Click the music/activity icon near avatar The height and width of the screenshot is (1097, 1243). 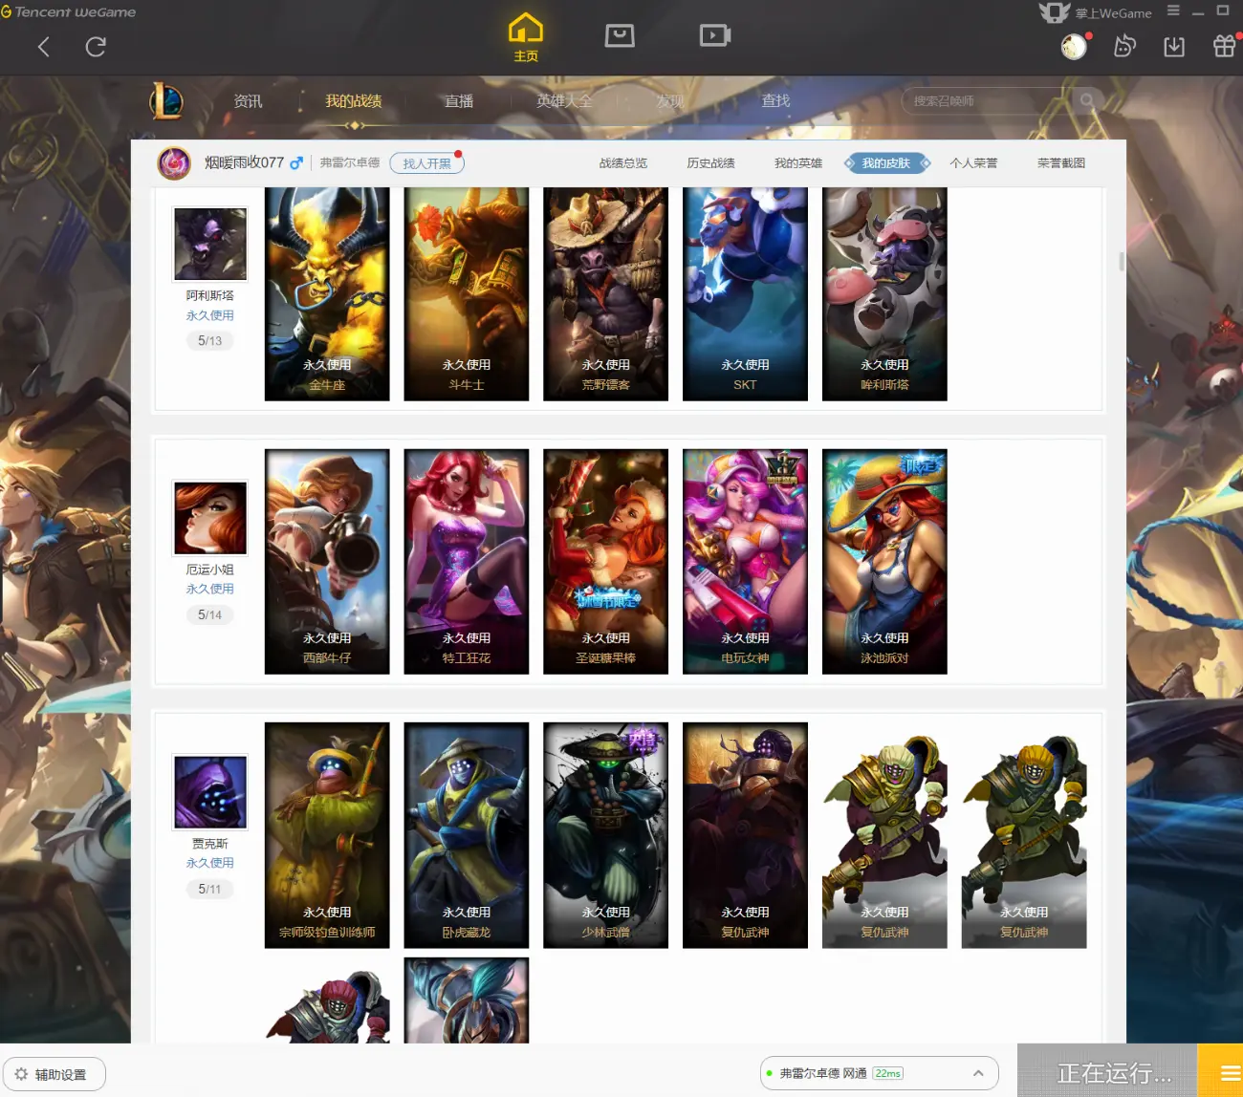[x=1125, y=46]
